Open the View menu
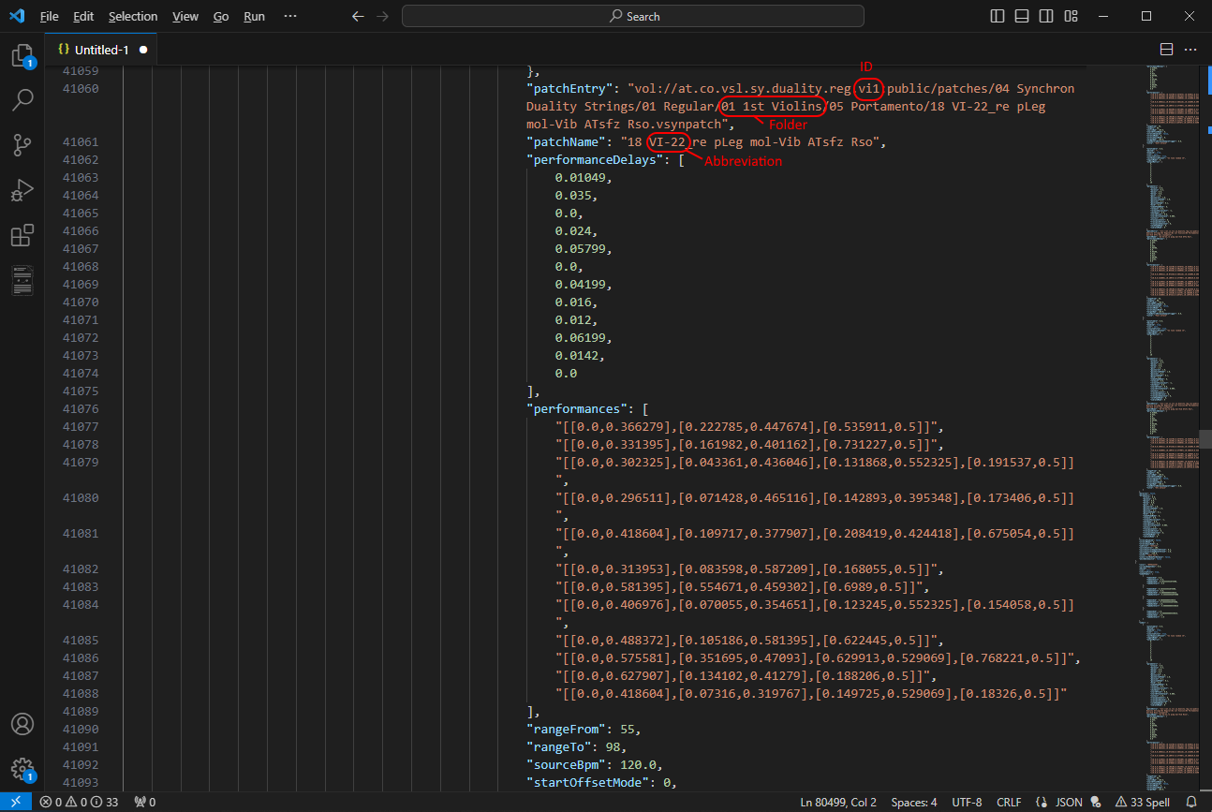 click(185, 17)
